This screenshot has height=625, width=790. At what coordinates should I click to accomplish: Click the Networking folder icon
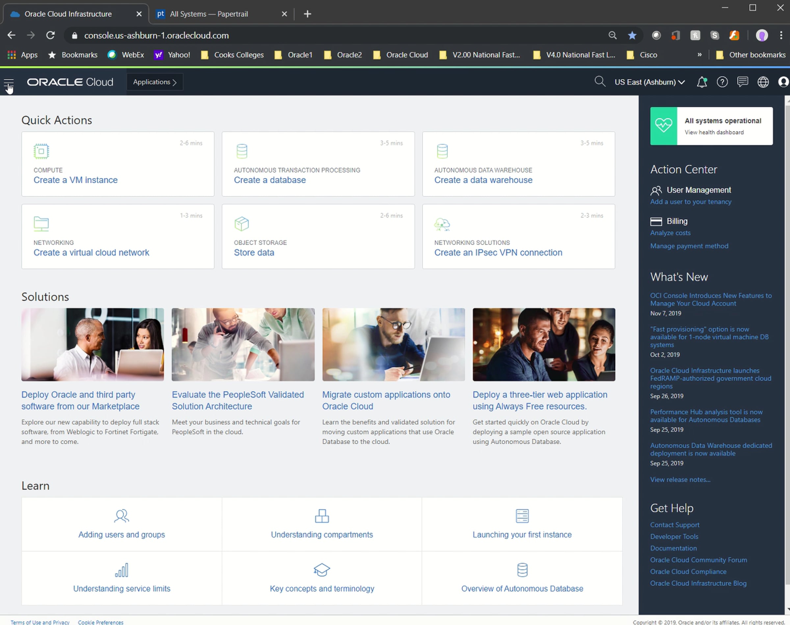click(41, 224)
